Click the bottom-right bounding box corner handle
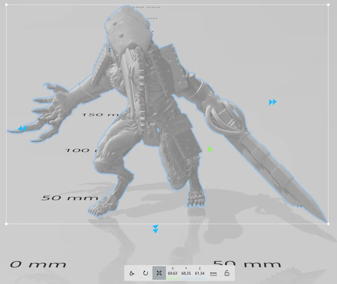337x284 pixels. point(328,224)
